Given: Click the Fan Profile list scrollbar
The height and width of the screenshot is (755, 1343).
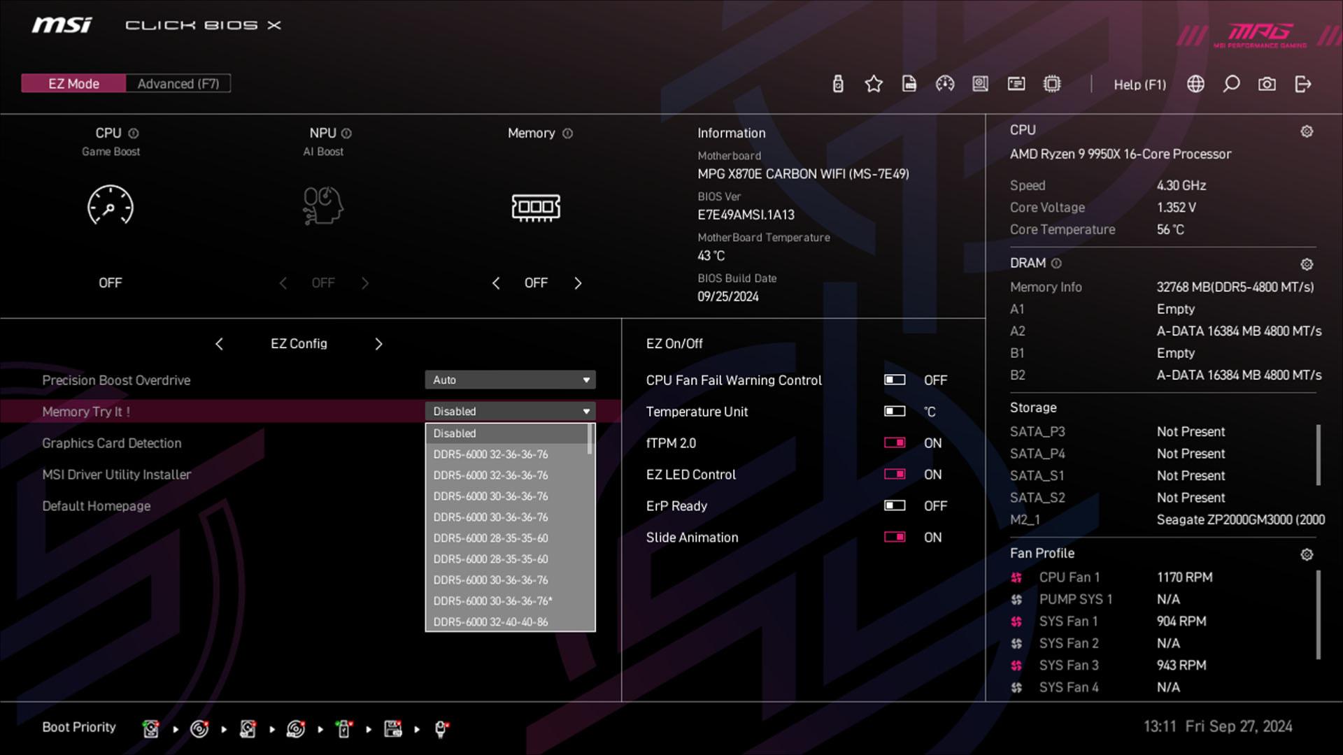Looking at the screenshot, I should pos(1319,615).
